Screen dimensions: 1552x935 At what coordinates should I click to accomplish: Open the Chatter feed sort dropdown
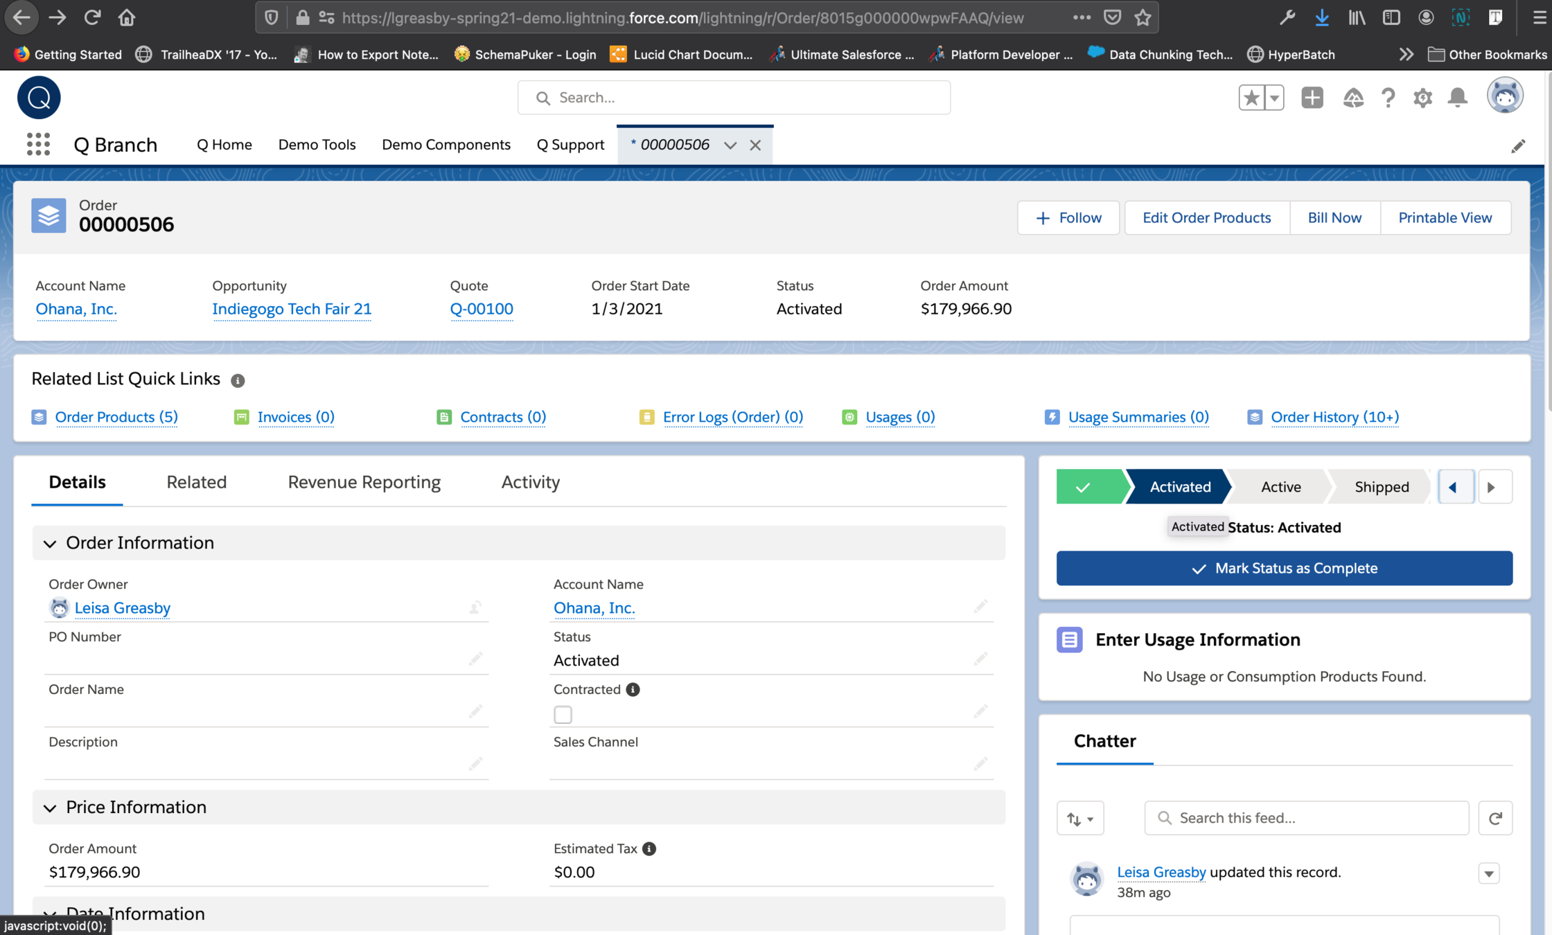click(x=1079, y=818)
